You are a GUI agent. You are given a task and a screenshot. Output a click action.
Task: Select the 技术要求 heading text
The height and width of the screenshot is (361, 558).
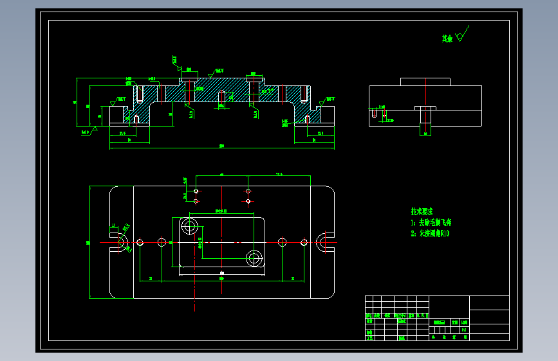tap(422, 211)
